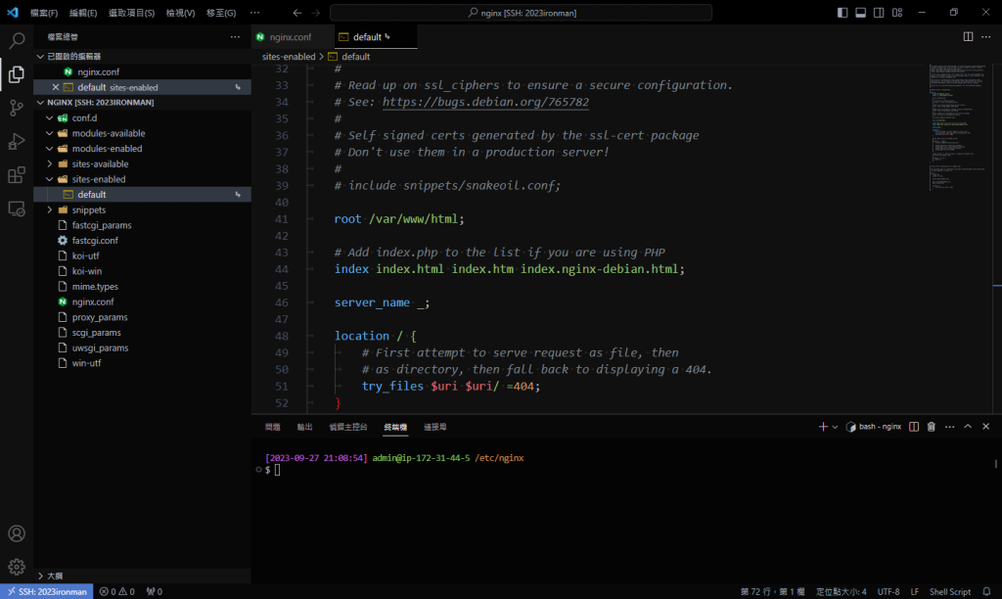Screen dimensions: 1002x599
Task: Open terminal panel more actions
Action: point(949,427)
